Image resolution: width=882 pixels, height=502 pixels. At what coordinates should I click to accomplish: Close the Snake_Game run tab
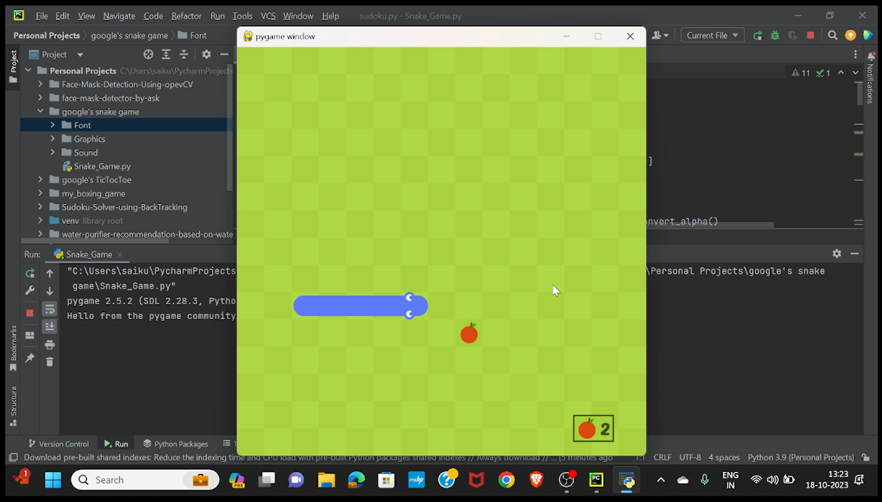(120, 254)
